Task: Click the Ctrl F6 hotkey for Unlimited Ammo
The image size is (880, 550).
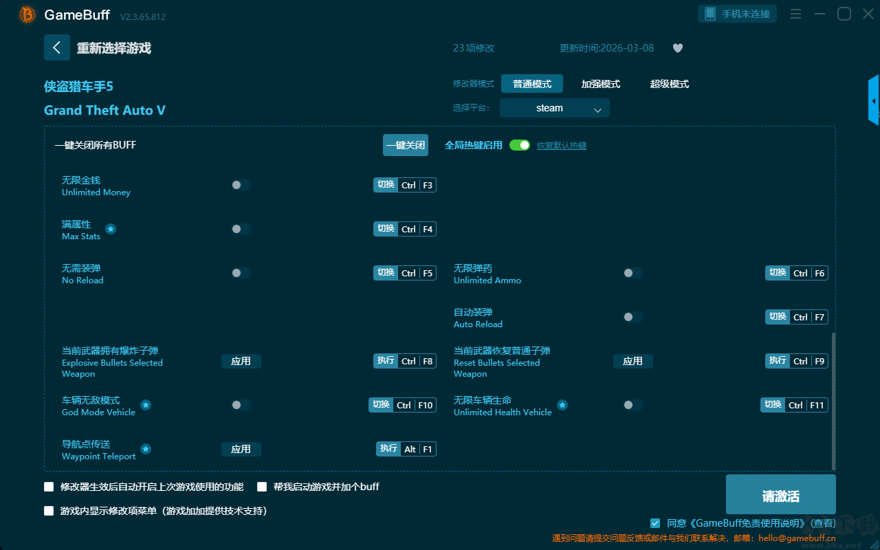Action: click(797, 273)
